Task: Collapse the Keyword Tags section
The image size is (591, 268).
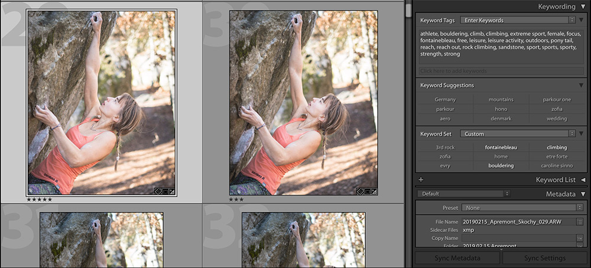Action: [581, 20]
